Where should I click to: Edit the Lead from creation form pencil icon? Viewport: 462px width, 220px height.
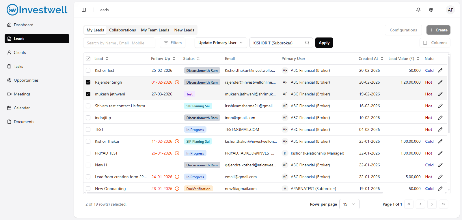pos(440,177)
